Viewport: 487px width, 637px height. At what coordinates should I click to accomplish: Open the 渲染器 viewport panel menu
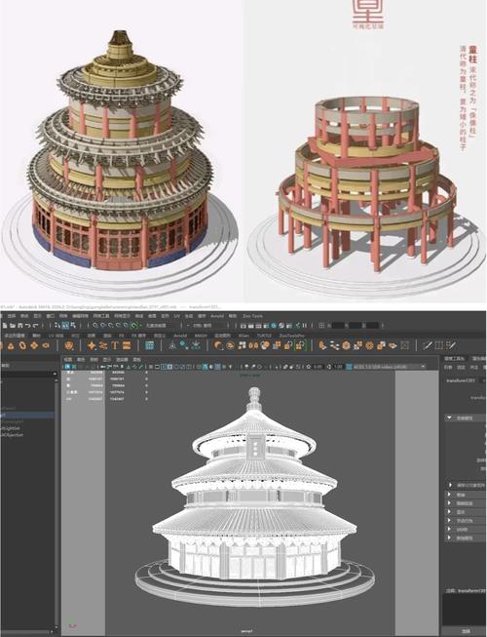[122, 360]
